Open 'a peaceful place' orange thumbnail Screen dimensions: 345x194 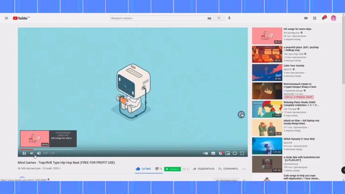click(x=267, y=54)
